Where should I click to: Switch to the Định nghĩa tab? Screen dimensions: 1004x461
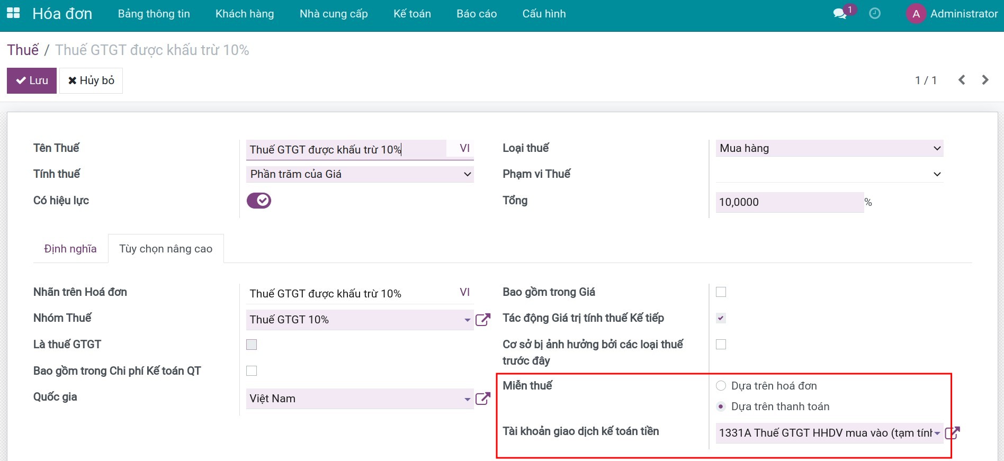click(70, 249)
